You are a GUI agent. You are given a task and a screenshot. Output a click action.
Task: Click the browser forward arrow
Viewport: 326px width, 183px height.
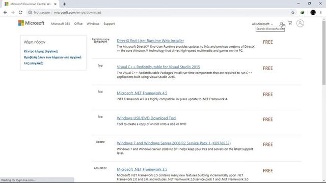click(13, 12)
